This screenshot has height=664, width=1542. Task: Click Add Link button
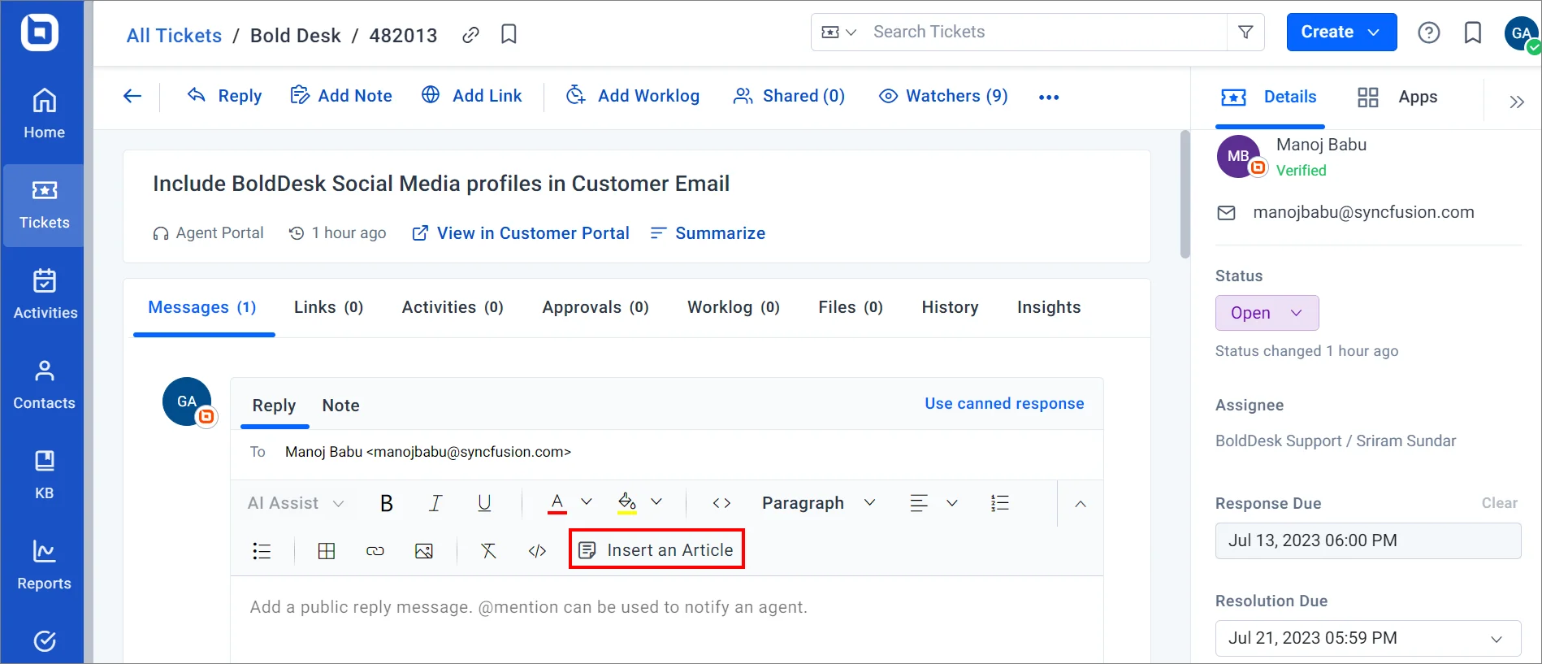pos(471,96)
